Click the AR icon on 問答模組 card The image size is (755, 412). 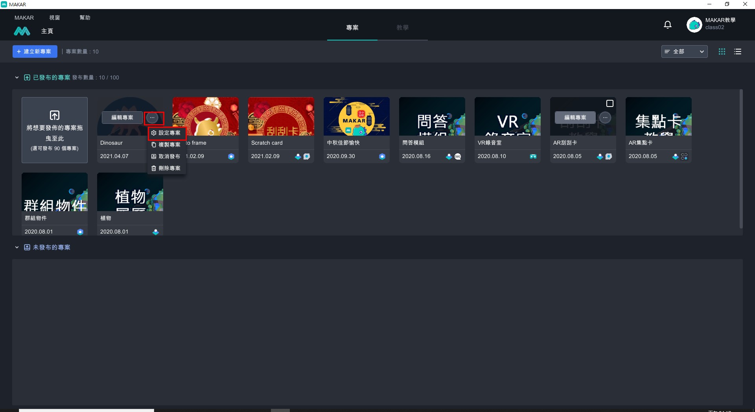click(449, 156)
